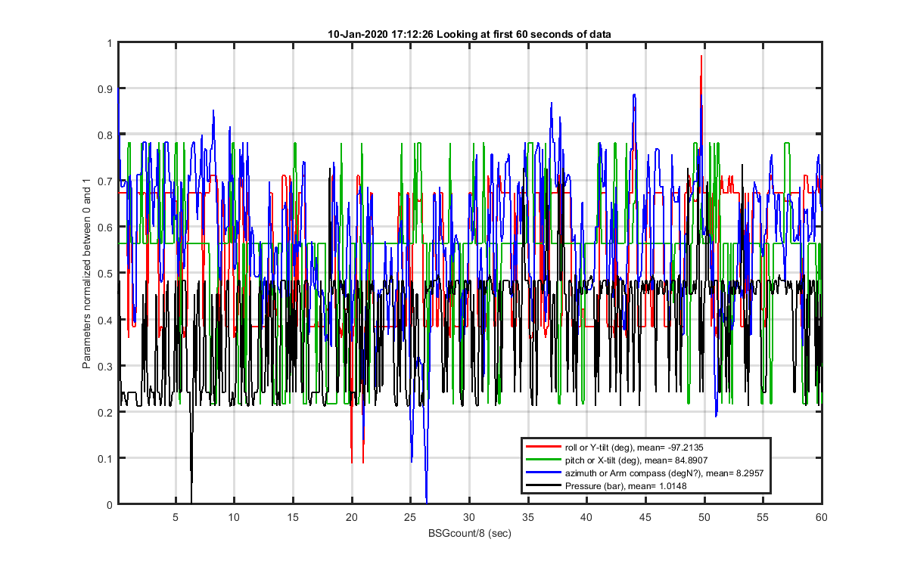Click x-axis tick label 10
This screenshot has height=567, width=908.
(x=235, y=518)
